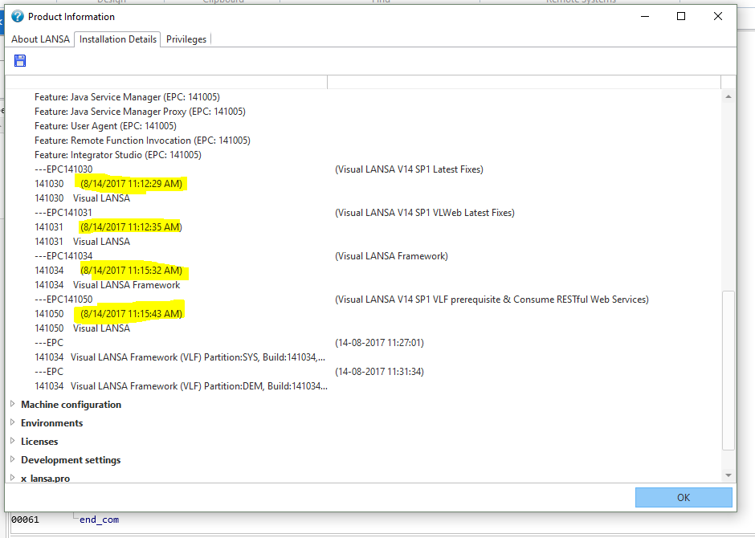The image size is (755, 538).
Task: Select the Development settings heading
Action: tap(71, 460)
